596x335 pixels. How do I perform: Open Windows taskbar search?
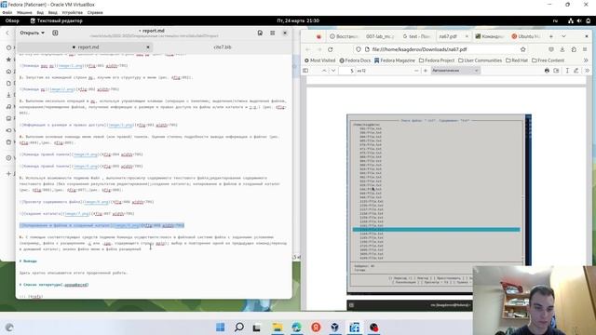point(239,327)
